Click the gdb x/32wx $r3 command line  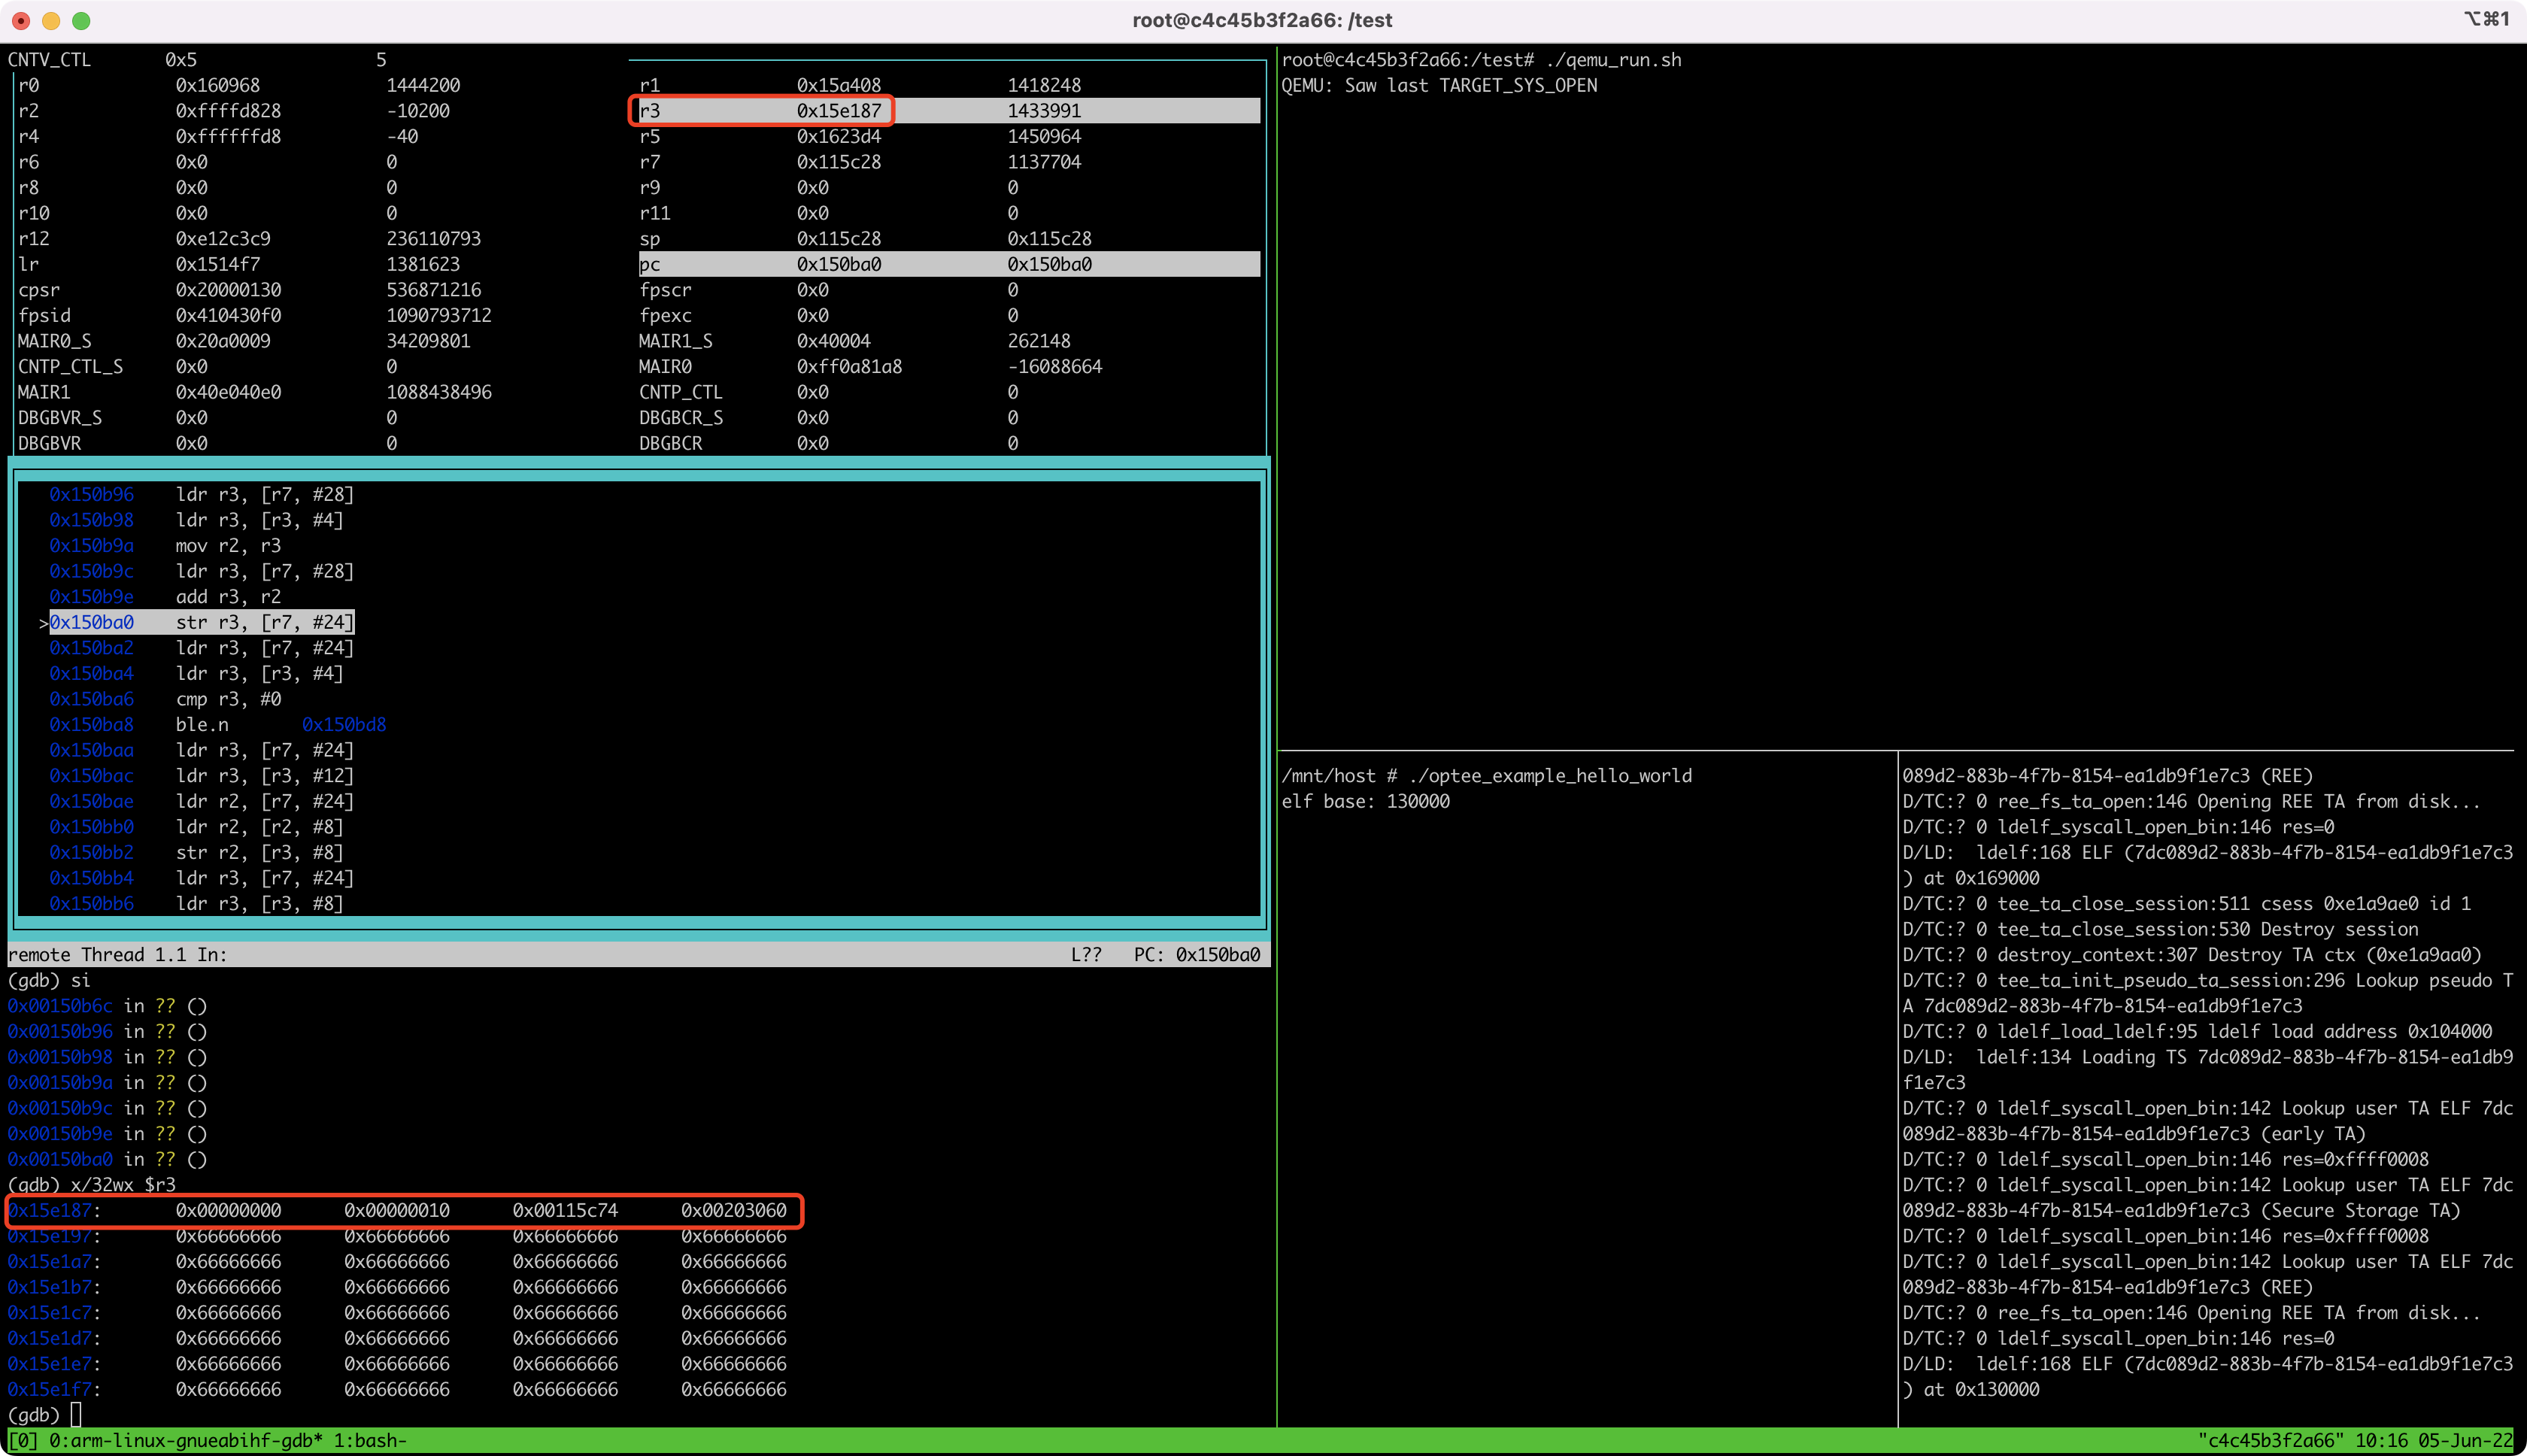tap(91, 1184)
